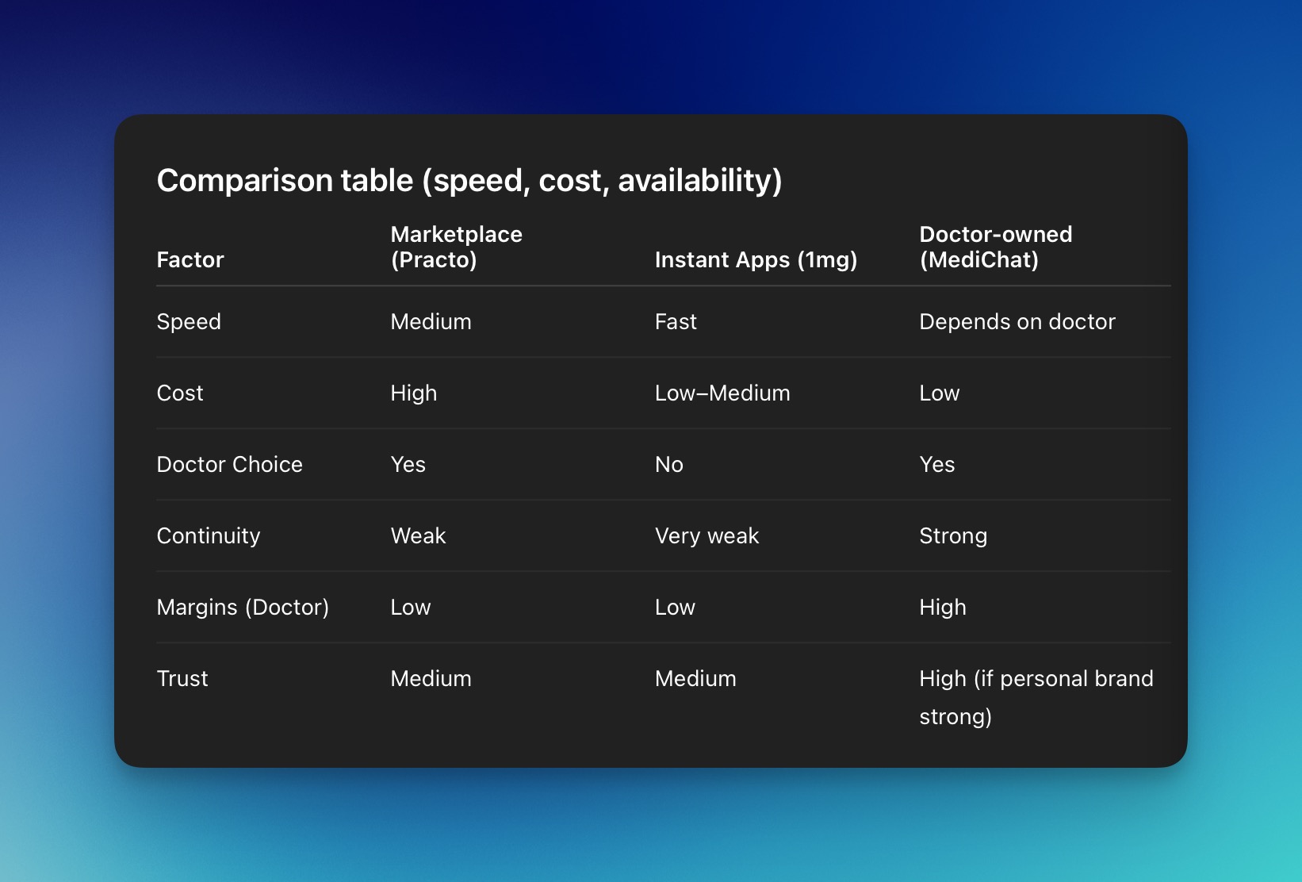
Task: Click the 'High' cost cell under Marketplace
Action: tap(413, 393)
